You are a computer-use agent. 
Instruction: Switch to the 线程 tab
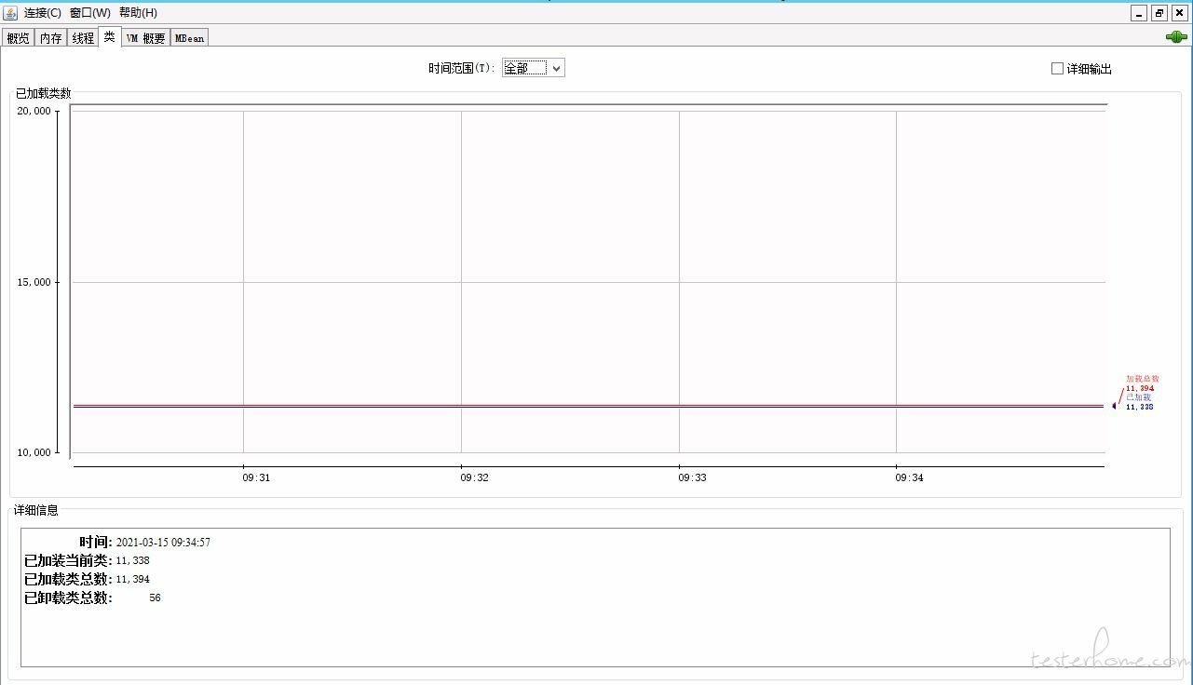(x=83, y=38)
